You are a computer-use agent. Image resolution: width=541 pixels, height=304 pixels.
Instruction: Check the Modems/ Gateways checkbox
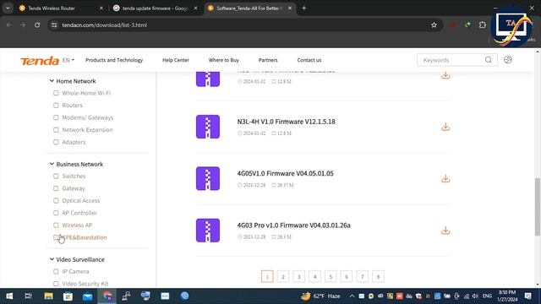tap(56, 117)
